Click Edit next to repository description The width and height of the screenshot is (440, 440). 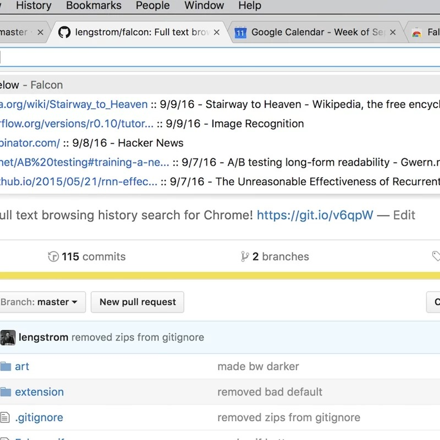[x=404, y=215]
